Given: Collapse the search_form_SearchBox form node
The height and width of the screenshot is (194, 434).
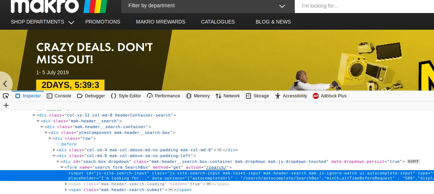Looking at the screenshot, I should tap(62, 167).
